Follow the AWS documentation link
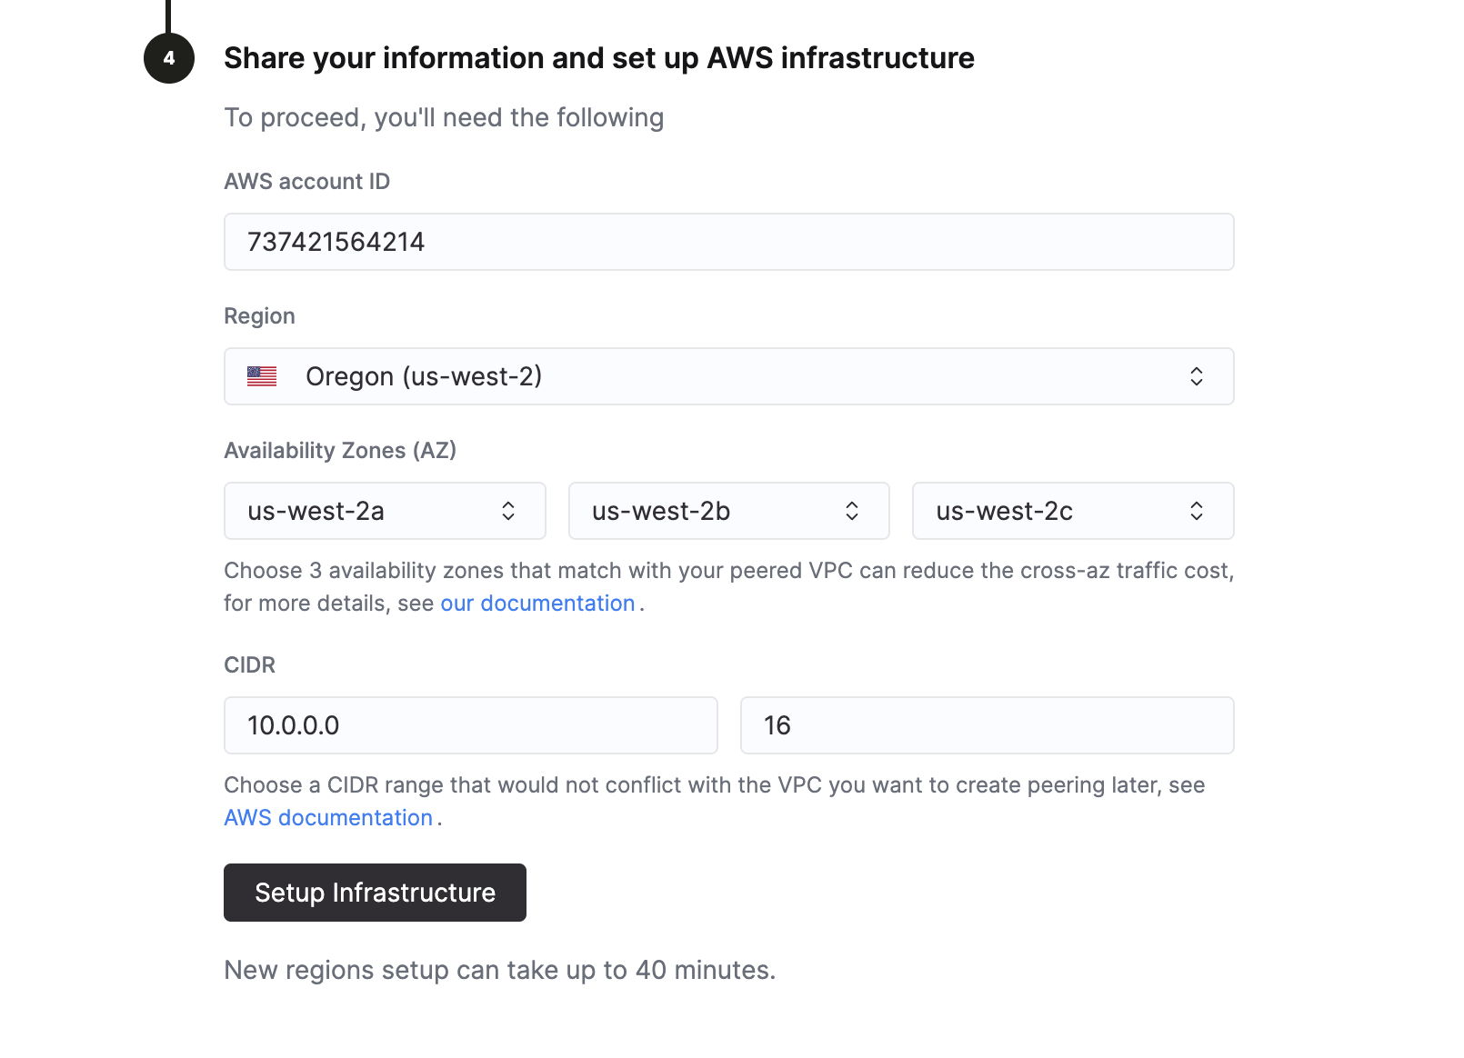Image resolution: width=1464 pixels, height=1058 pixels. [x=328, y=818]
